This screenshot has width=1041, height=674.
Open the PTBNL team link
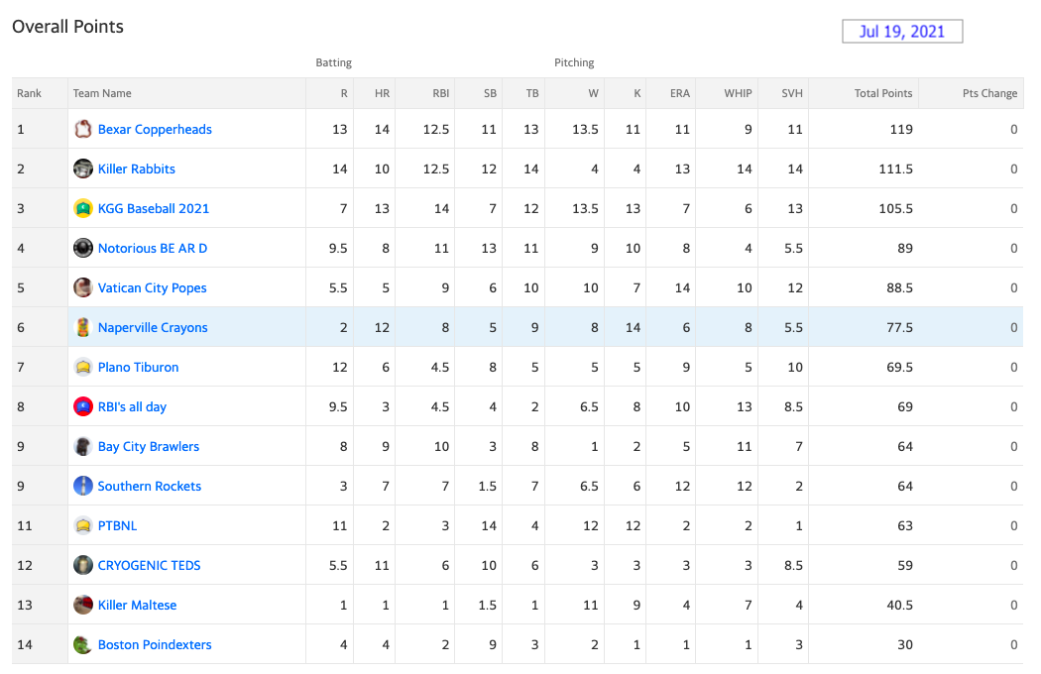117,526
